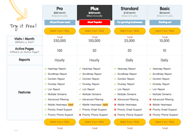
Task: Select the Plus plan header
Action: [x=95, y=13]
